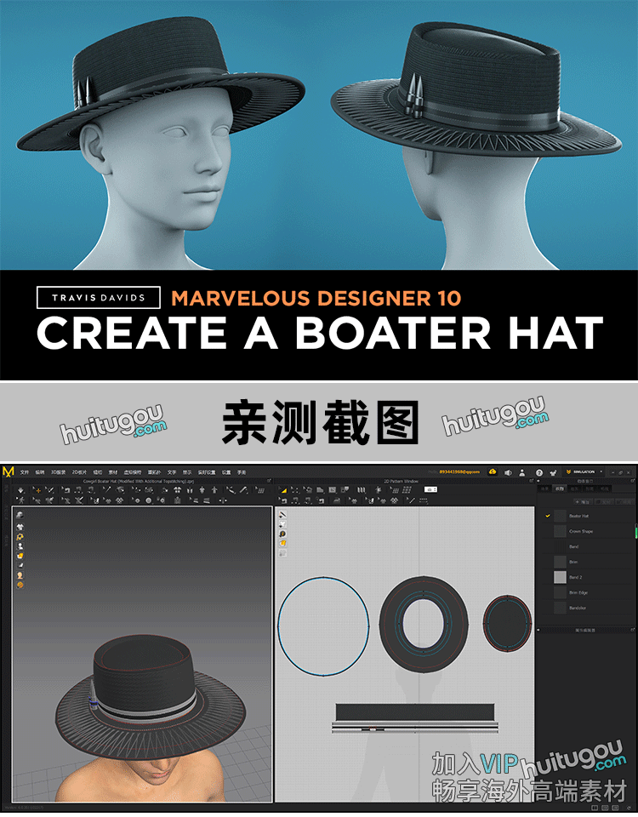Open the user account icon
638x817 pixels.
click(521, 471)
